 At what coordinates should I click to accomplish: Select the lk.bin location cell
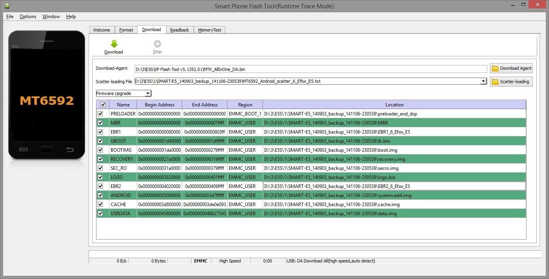[x=394, y=141]
